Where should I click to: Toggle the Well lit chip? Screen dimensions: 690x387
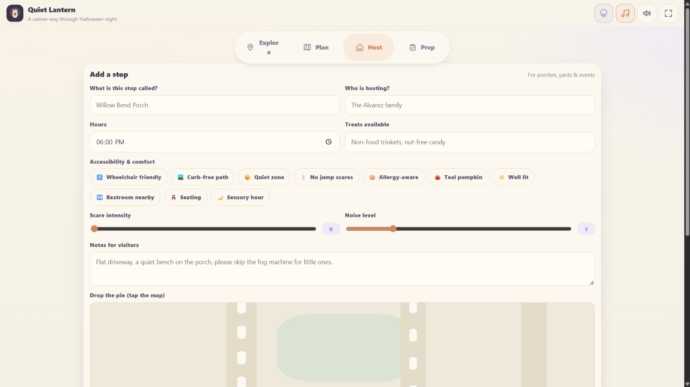(513, 177)
